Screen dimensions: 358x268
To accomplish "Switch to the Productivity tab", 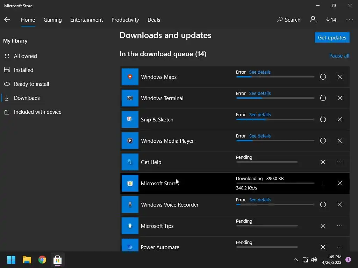I will [125, 20].
